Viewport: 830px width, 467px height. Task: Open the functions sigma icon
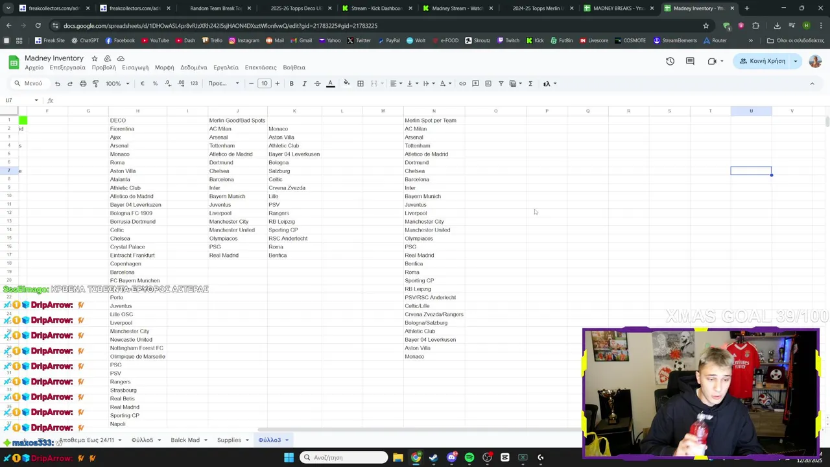530,84
